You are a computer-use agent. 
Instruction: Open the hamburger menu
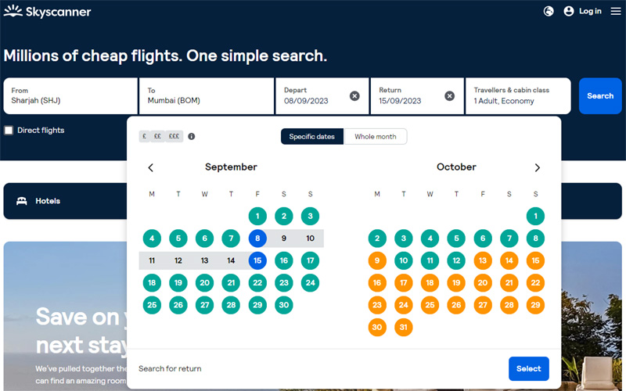click(616, 11)
